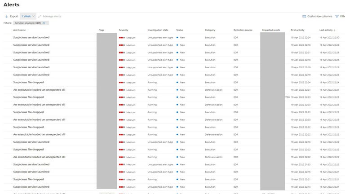This screenshot has height=194, width=345.
Task: Click the Manage alerts pencil icon
Action: [x=40, y=16]
